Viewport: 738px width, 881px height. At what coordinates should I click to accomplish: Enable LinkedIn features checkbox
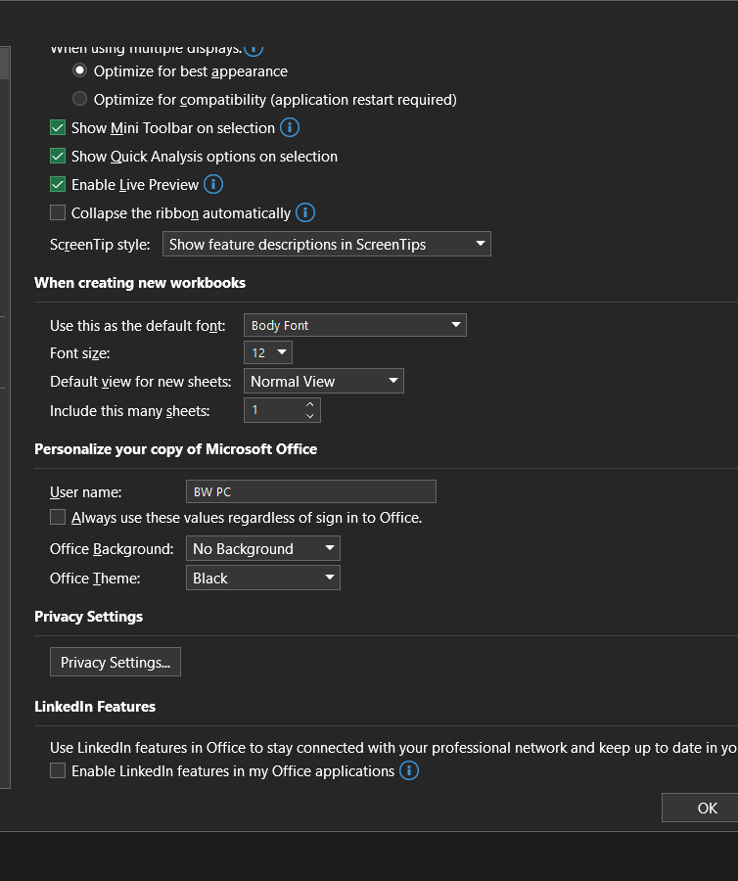point(58,771)
